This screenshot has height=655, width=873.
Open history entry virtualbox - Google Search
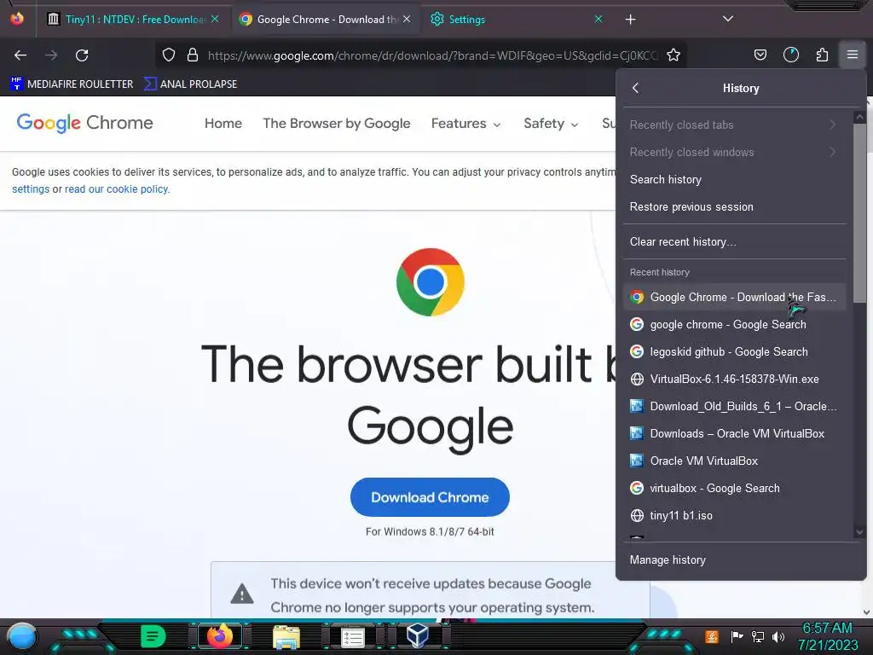[x=734, y=488]
